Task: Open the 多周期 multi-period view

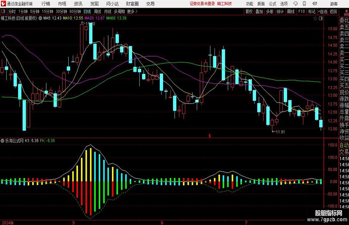Action: coord(119,11)
